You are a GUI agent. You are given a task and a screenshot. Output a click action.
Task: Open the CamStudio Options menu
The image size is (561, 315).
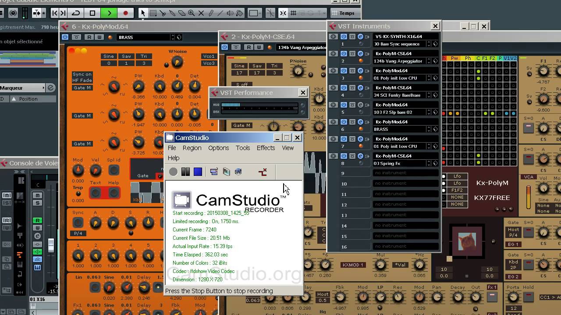click(218, 148)
